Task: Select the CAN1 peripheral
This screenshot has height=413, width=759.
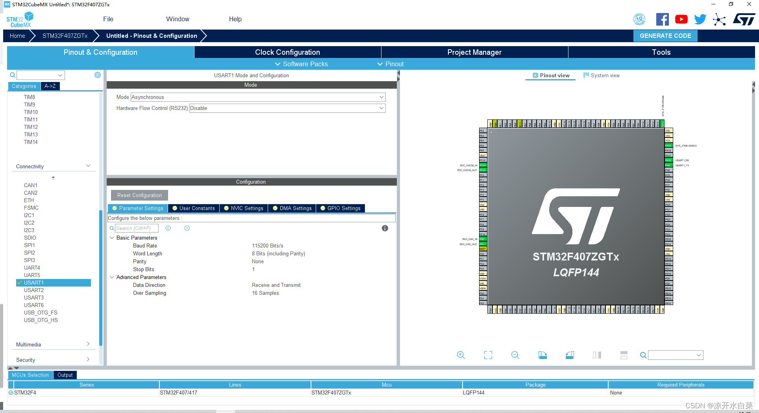Action: click(31, 185)
